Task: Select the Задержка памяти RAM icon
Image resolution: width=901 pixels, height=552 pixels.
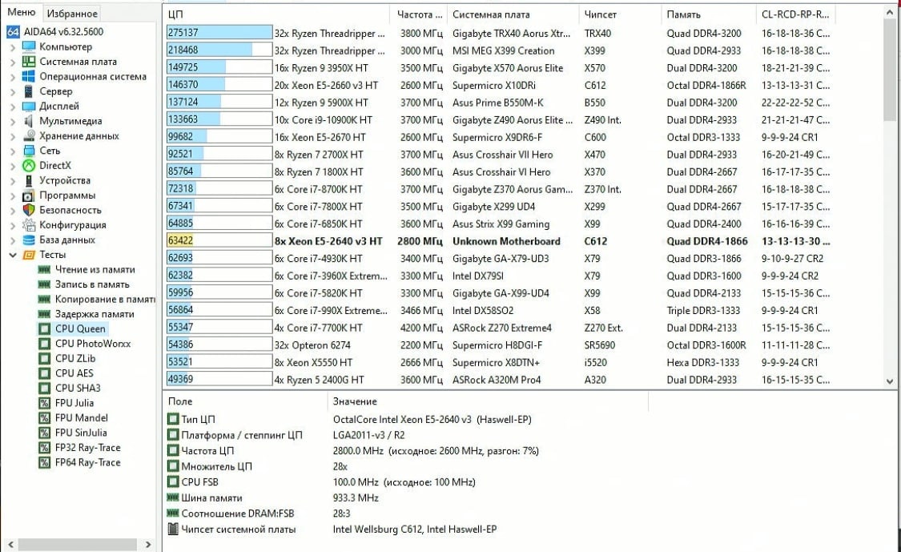Action: (44, 314)
